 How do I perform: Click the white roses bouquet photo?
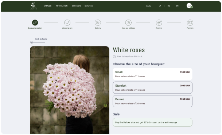click(70, 90)
